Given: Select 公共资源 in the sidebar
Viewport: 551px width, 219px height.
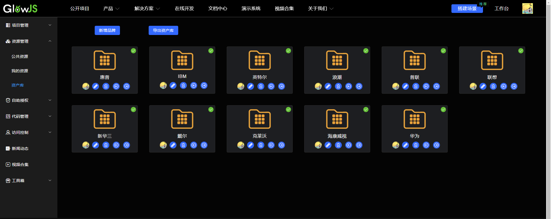Looking at the screenshot, I should tap(20, 56).
